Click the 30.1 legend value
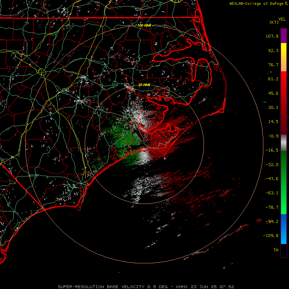 click(x=273, y=108)
